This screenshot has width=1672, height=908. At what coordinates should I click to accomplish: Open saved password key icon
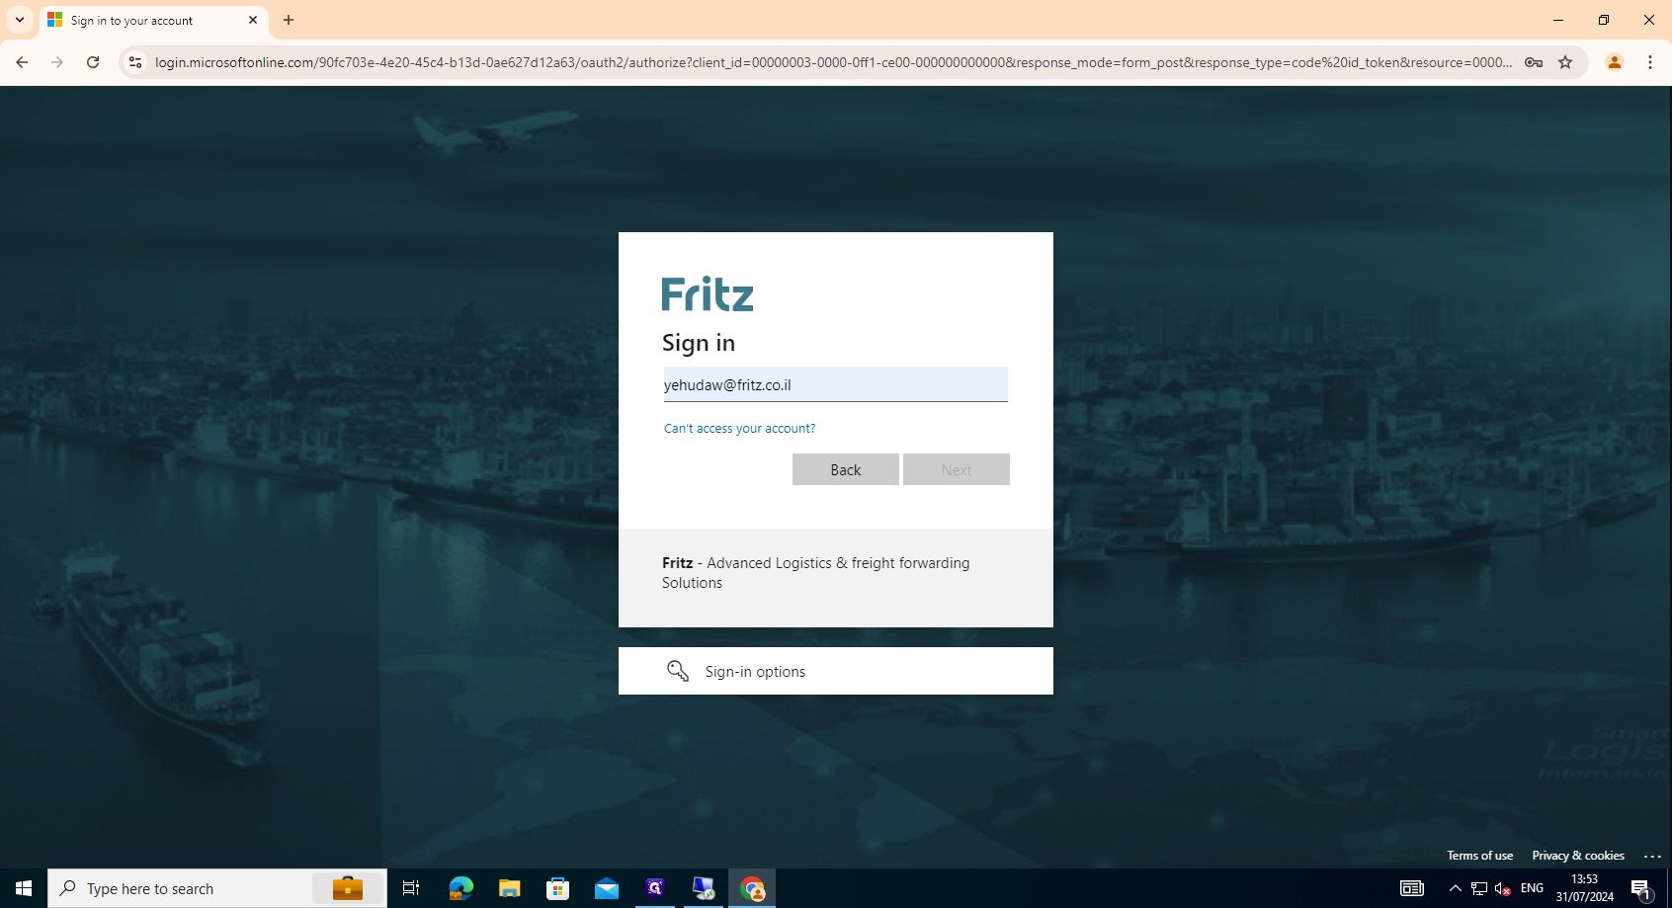click(x=1534, y=62)
